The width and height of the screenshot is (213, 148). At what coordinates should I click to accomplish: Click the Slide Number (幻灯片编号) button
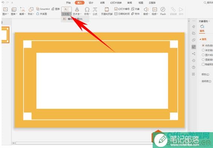[122, 9]
